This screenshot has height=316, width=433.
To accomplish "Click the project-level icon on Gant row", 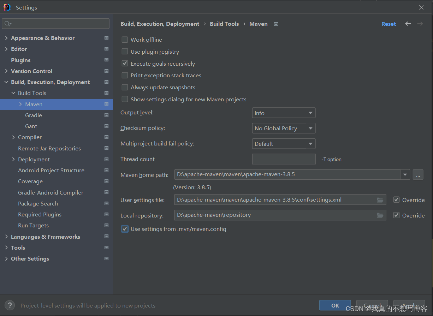I will pyautogui.click(x=106, y=126).
